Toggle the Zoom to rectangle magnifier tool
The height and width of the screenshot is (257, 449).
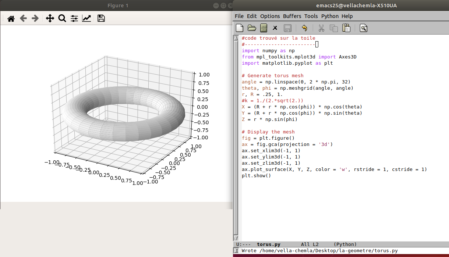pos(62,18)
